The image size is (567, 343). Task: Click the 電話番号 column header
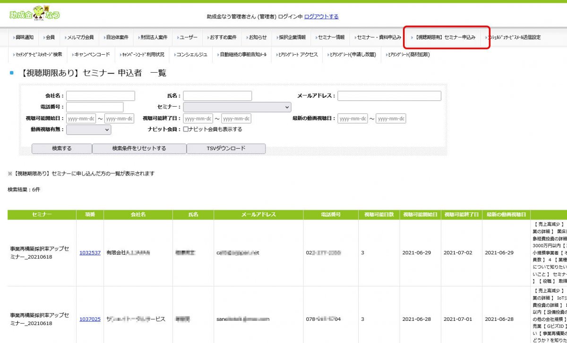tap(331, 215)
